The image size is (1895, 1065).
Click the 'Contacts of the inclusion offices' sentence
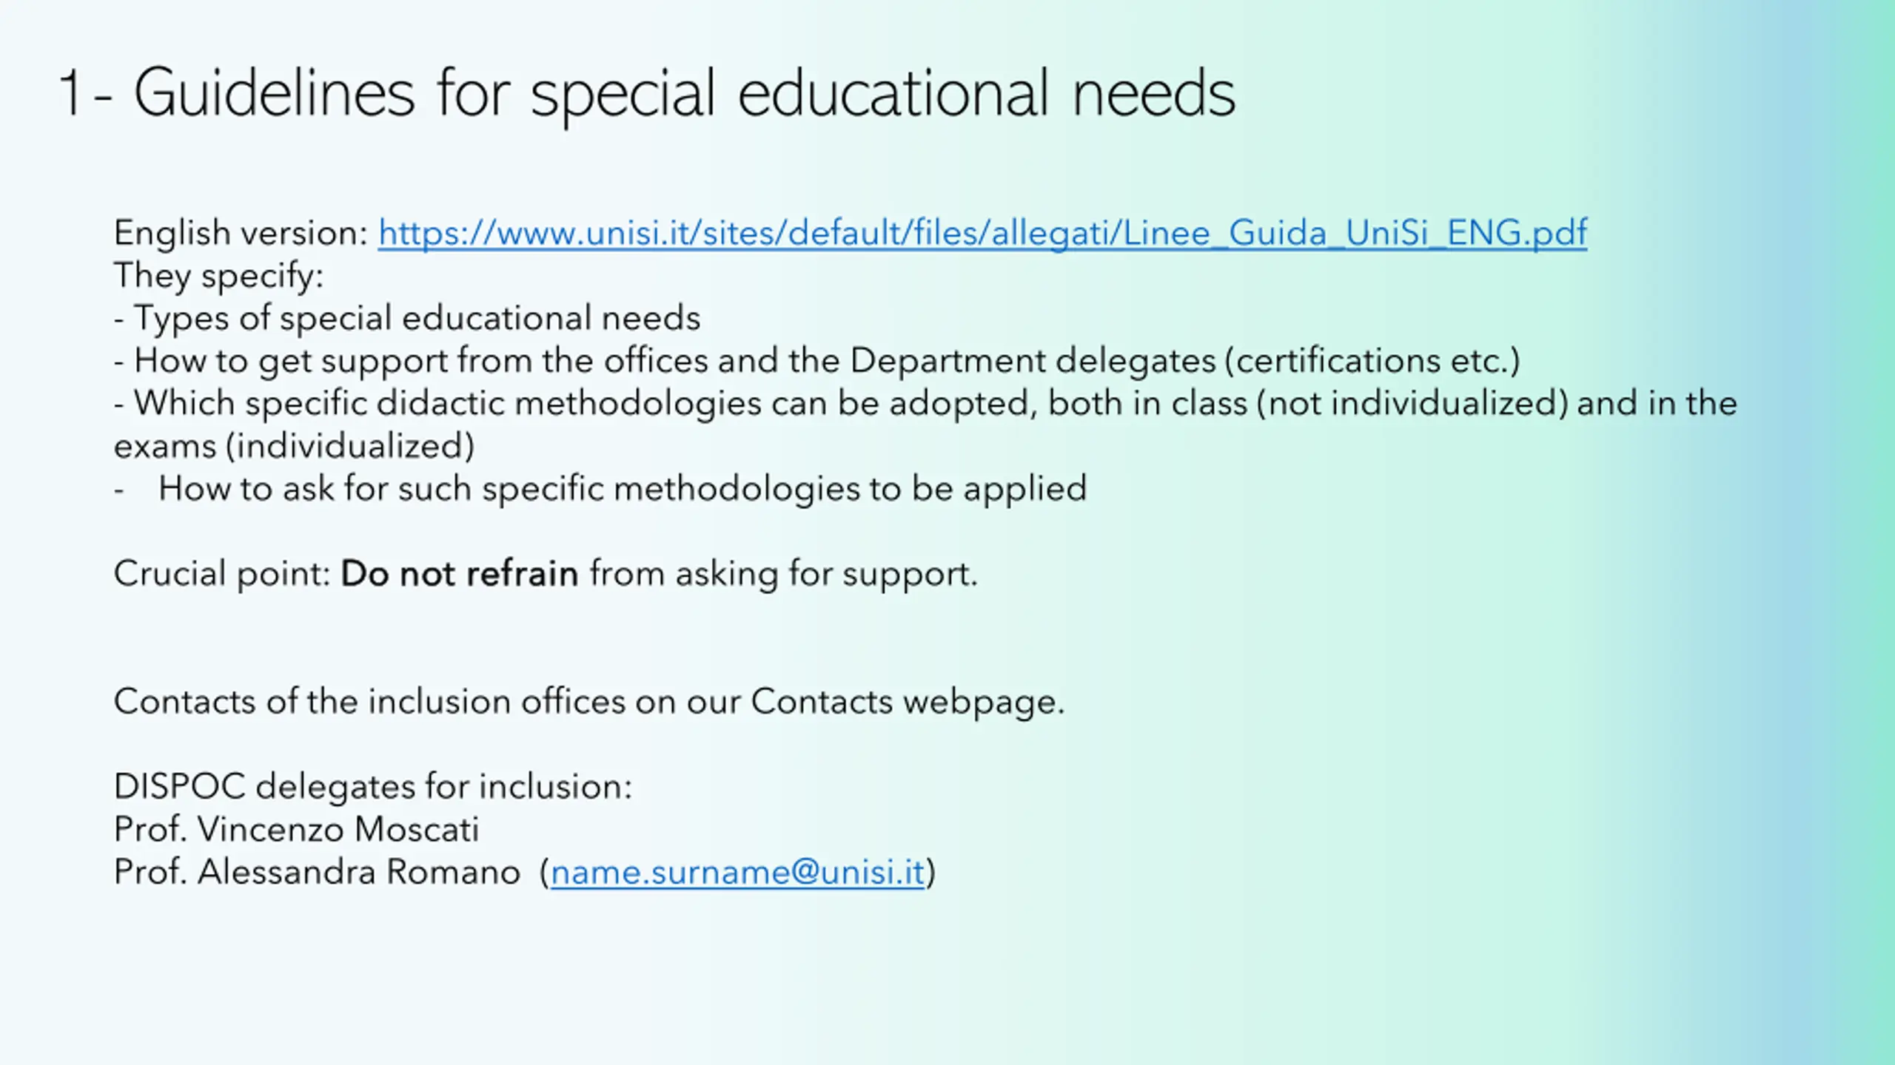588,702
